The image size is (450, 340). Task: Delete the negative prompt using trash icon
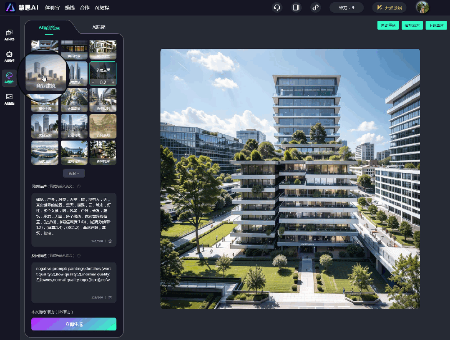pos(110,297)
